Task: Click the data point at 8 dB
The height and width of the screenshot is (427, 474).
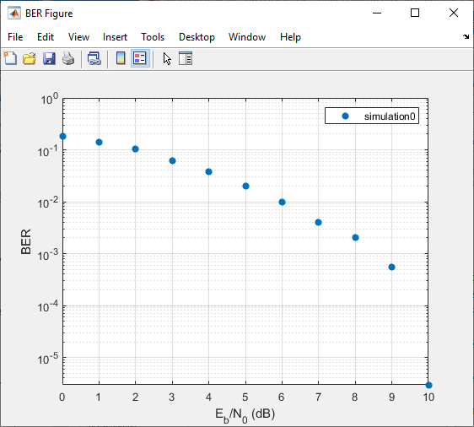Action: (x=356, y=237)
